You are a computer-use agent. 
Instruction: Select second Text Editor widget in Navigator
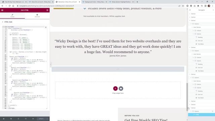click(x=201, y=71)
